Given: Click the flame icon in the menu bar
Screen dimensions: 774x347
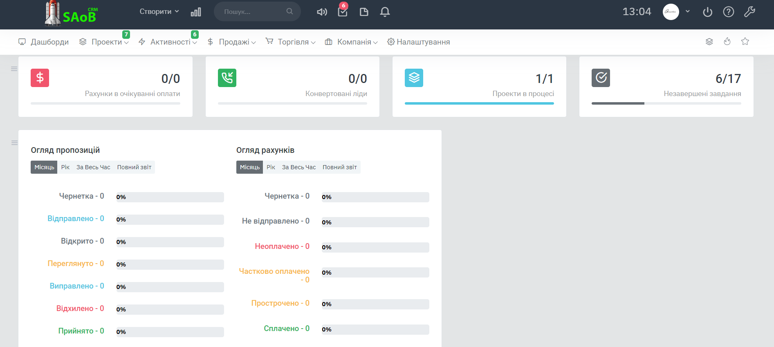Looking at the screenshot, I should coord(727,41).
